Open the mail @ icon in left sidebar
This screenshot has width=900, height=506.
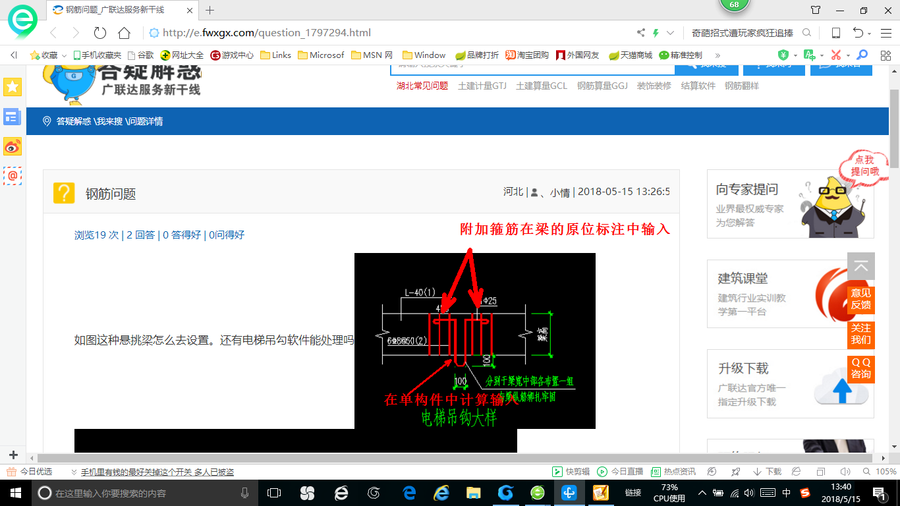click(x=13, y=176)
